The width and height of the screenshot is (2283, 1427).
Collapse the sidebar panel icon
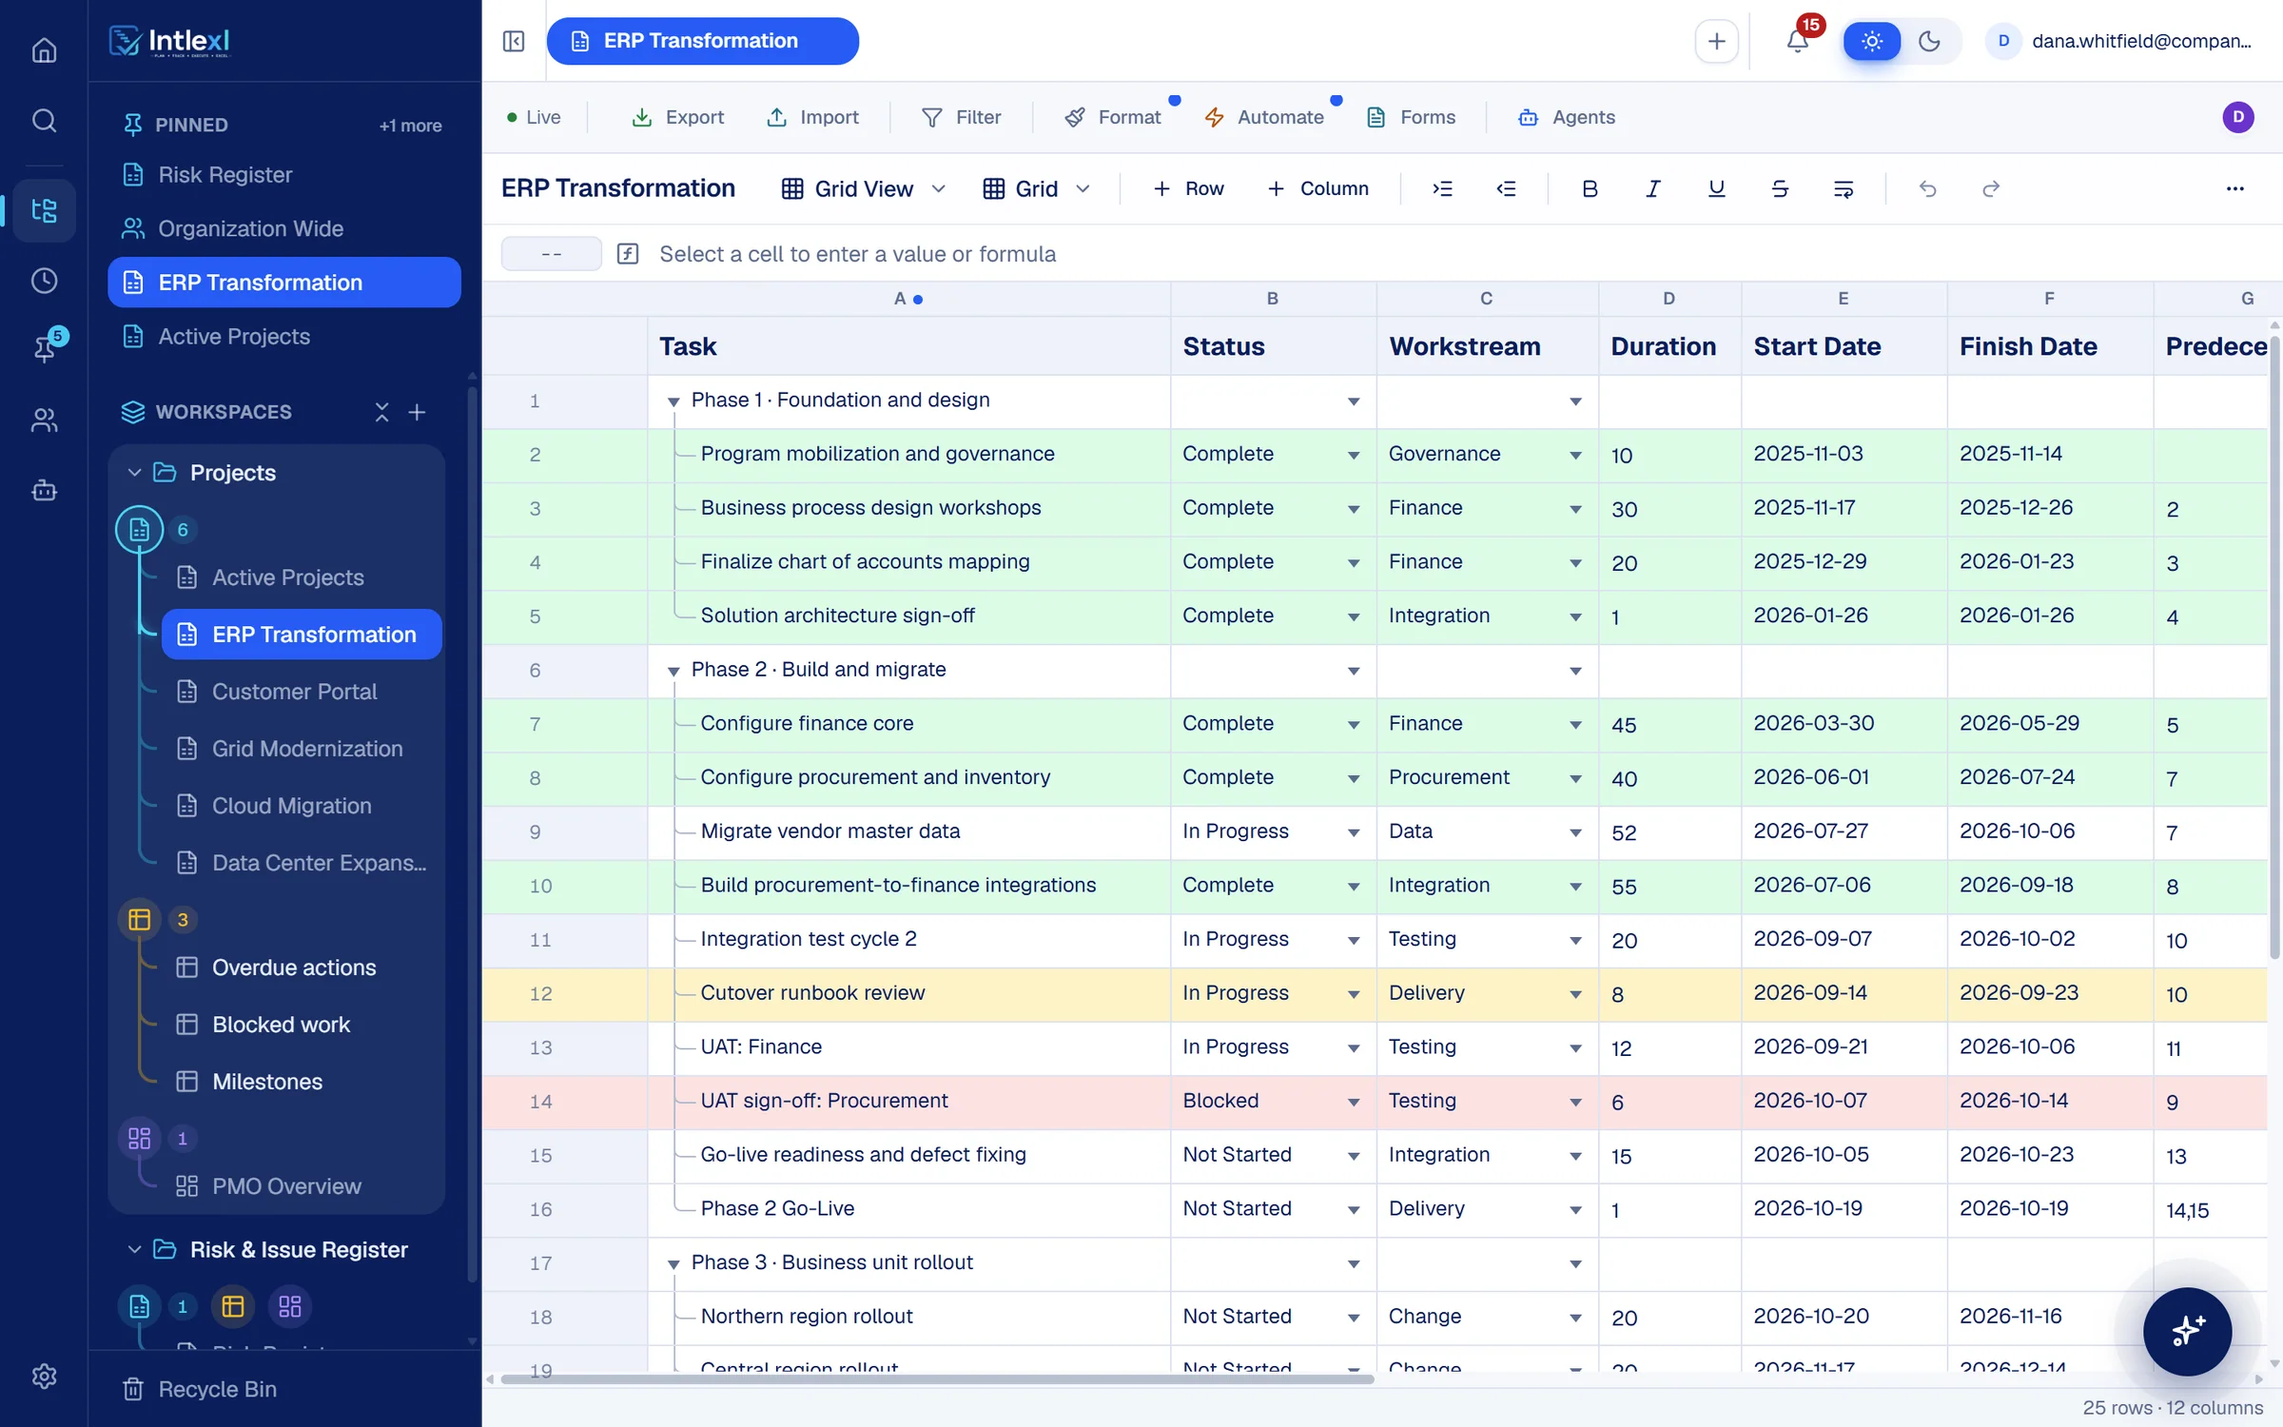pos(514,41)
